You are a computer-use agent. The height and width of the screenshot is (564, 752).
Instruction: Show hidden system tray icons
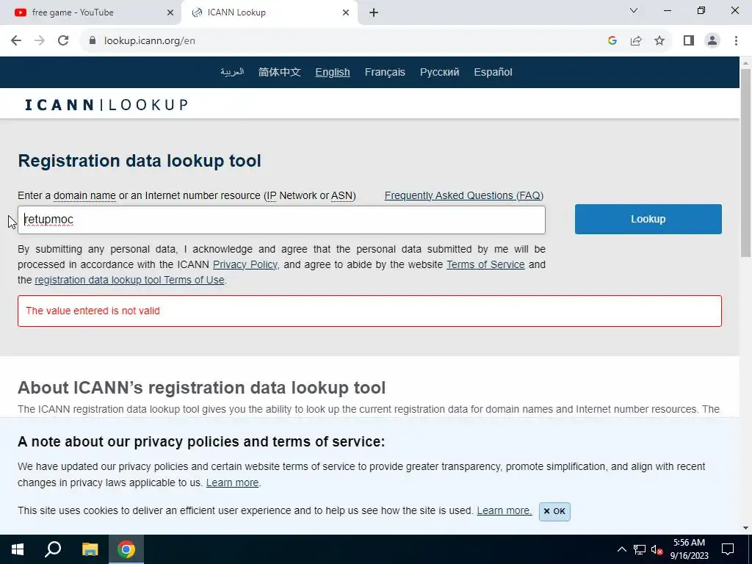(621, 549)
